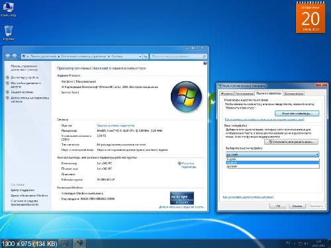Click the refresh button beside the address bar

point(146,56)
